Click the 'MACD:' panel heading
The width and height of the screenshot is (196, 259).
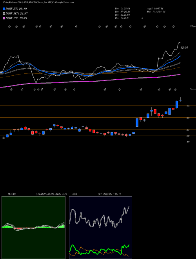point(12,194)
